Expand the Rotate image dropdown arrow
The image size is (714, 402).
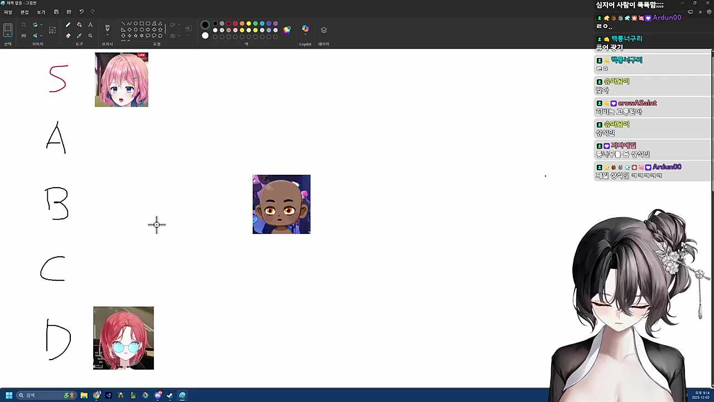[41, 25]
